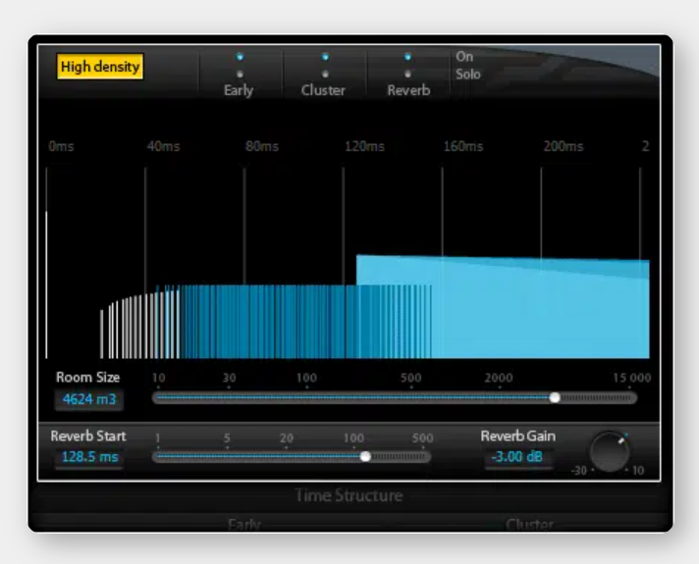
Task: Toggle the Reverb Solo indicator
Action: click(407, 74)
